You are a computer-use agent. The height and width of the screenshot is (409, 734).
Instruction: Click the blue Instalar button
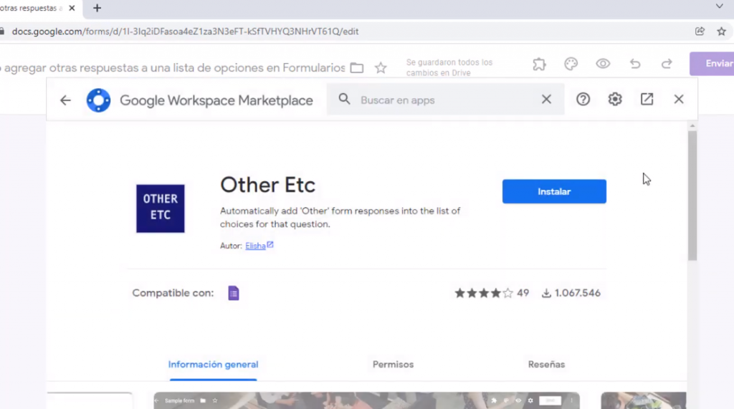pyautogui.click(x=554, y=191)
